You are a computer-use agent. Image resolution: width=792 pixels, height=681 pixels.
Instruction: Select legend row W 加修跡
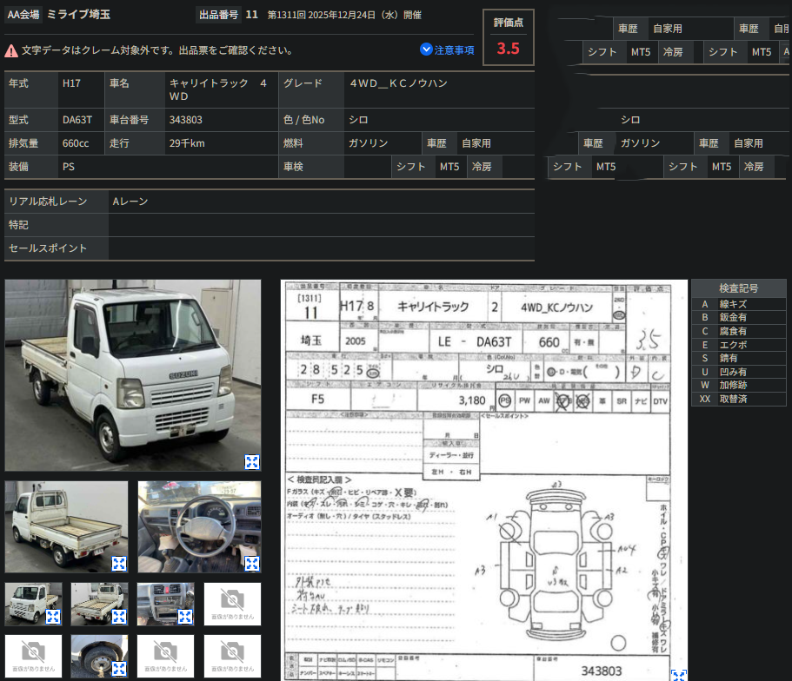coord(738,385)
